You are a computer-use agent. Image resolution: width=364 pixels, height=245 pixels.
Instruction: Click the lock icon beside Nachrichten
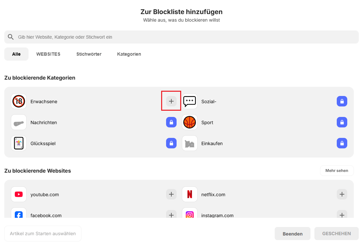click(171, 122)
